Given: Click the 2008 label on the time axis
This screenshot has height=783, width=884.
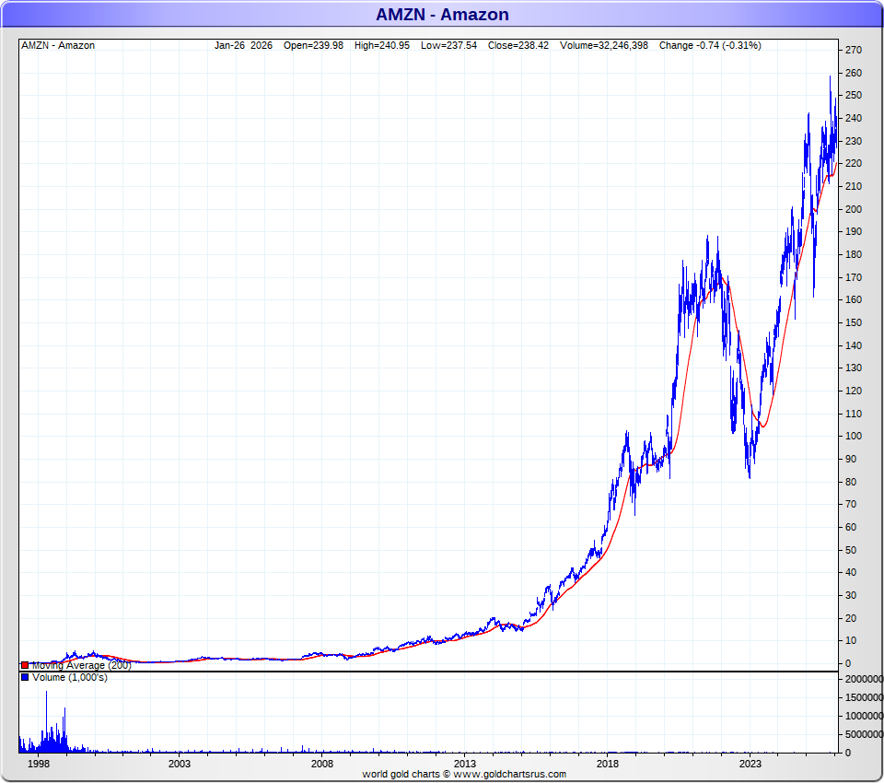Looking at the screenshot, I should 322,764.
